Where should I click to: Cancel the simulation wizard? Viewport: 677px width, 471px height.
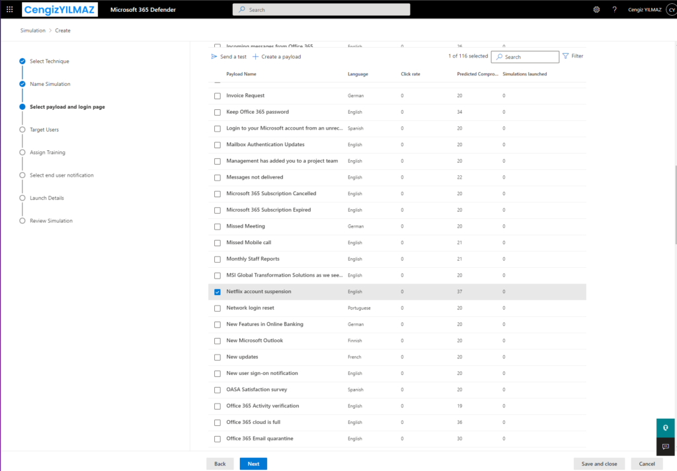pyautogui.click(x=647, y=464)
